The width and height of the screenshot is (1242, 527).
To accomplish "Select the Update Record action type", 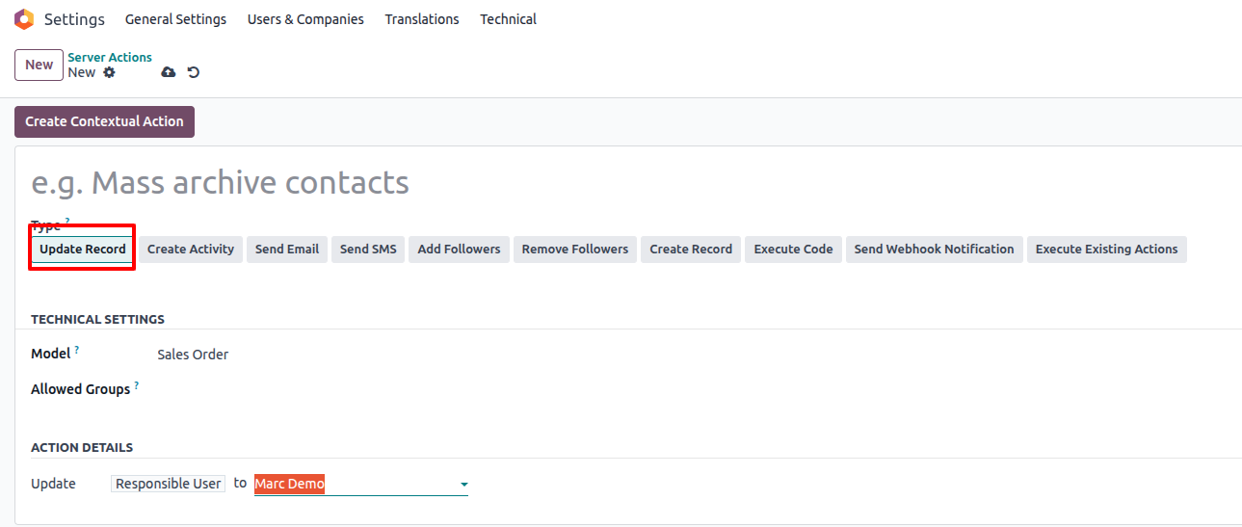I will coord(83,250).
